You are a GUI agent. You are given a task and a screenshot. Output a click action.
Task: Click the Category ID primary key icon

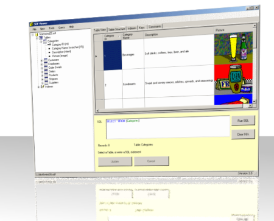(49, 44)
